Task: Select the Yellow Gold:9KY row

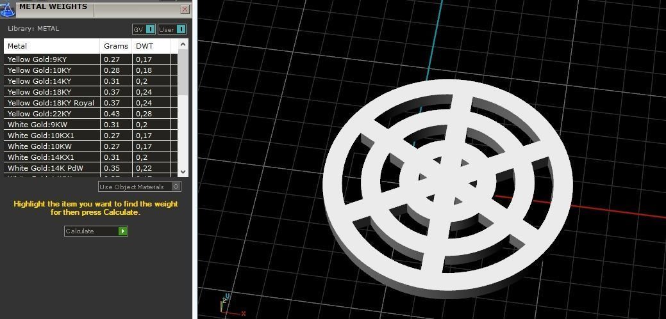Action: pos(90,59)
